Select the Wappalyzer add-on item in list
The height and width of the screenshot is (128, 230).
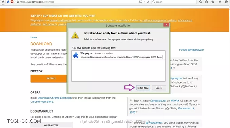click(118, 55)
